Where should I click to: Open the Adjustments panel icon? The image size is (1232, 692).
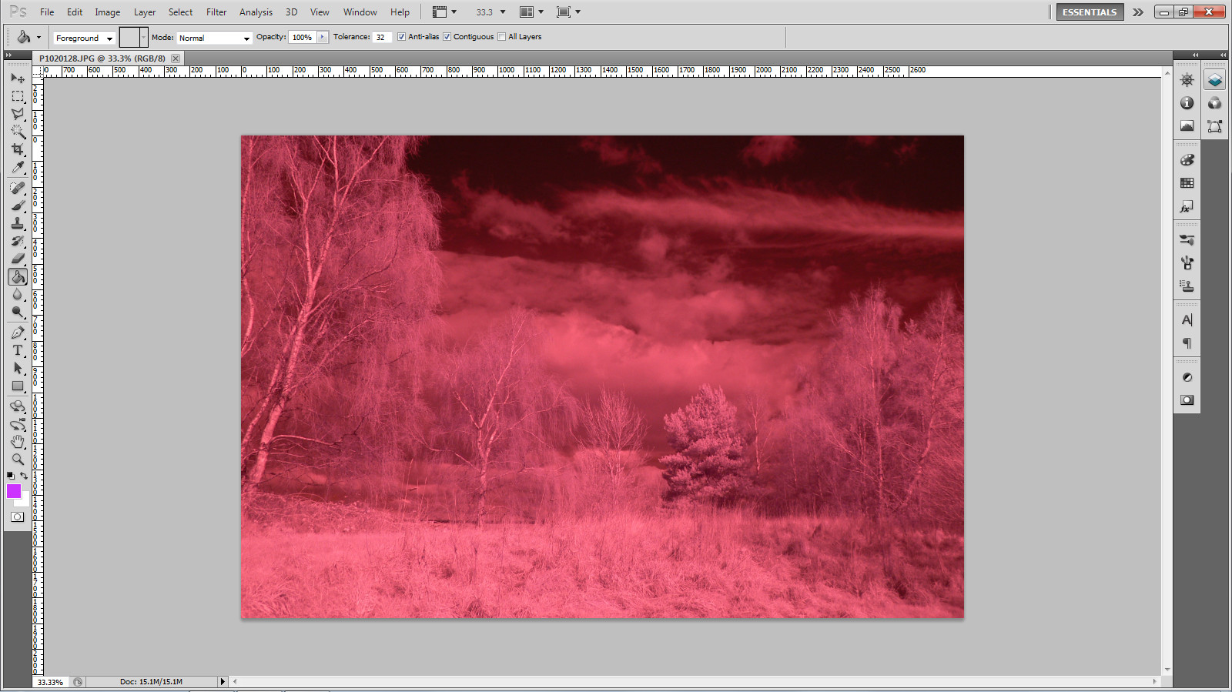1187,377
